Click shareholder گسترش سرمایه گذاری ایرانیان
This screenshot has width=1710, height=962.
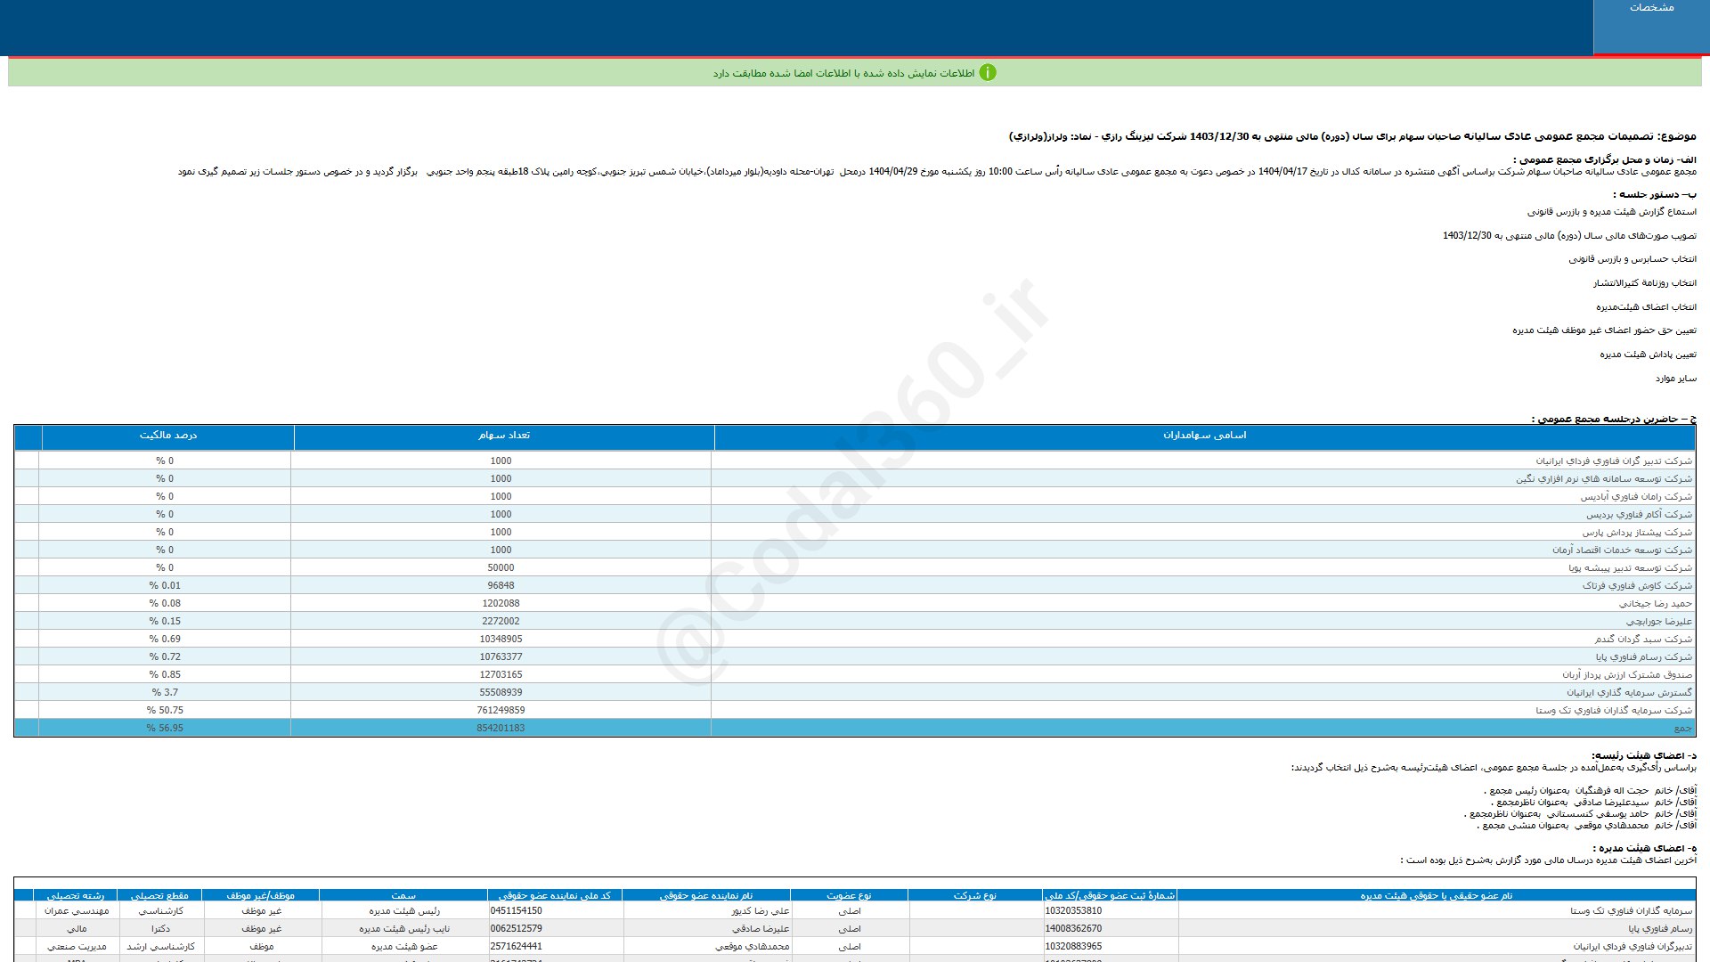point(1629,693)
